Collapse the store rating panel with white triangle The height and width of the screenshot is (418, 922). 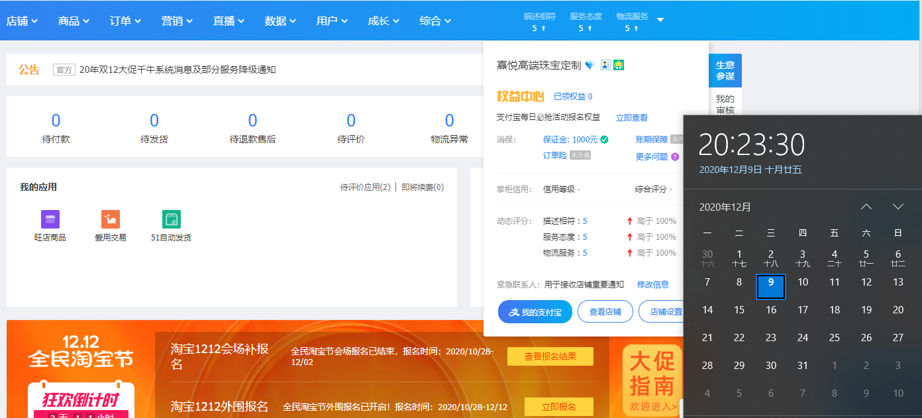660,20
